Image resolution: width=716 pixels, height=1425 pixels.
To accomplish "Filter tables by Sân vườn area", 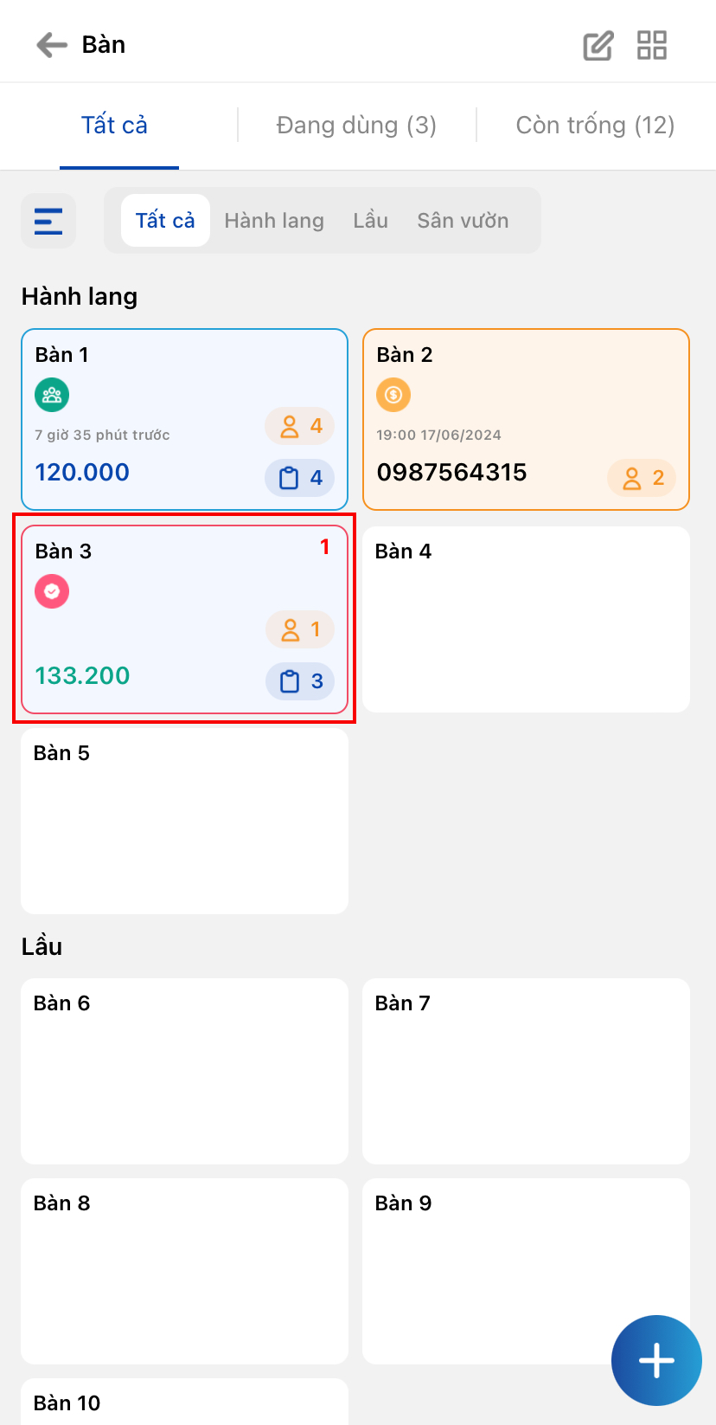I will [463, 221].
